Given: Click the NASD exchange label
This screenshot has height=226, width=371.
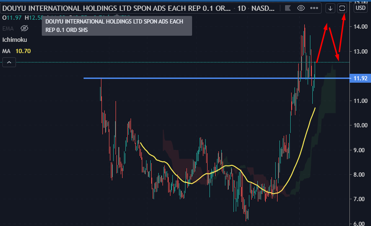Looking at the screenshot, I should (263, 8).
